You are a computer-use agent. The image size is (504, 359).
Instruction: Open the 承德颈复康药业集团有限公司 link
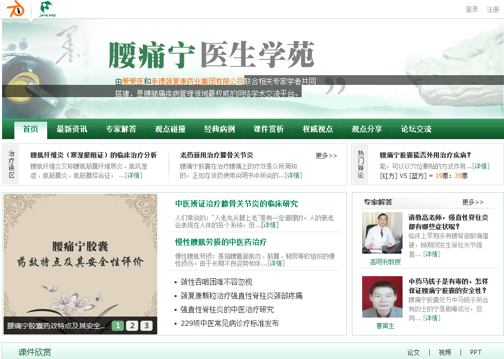pos(197,81)
